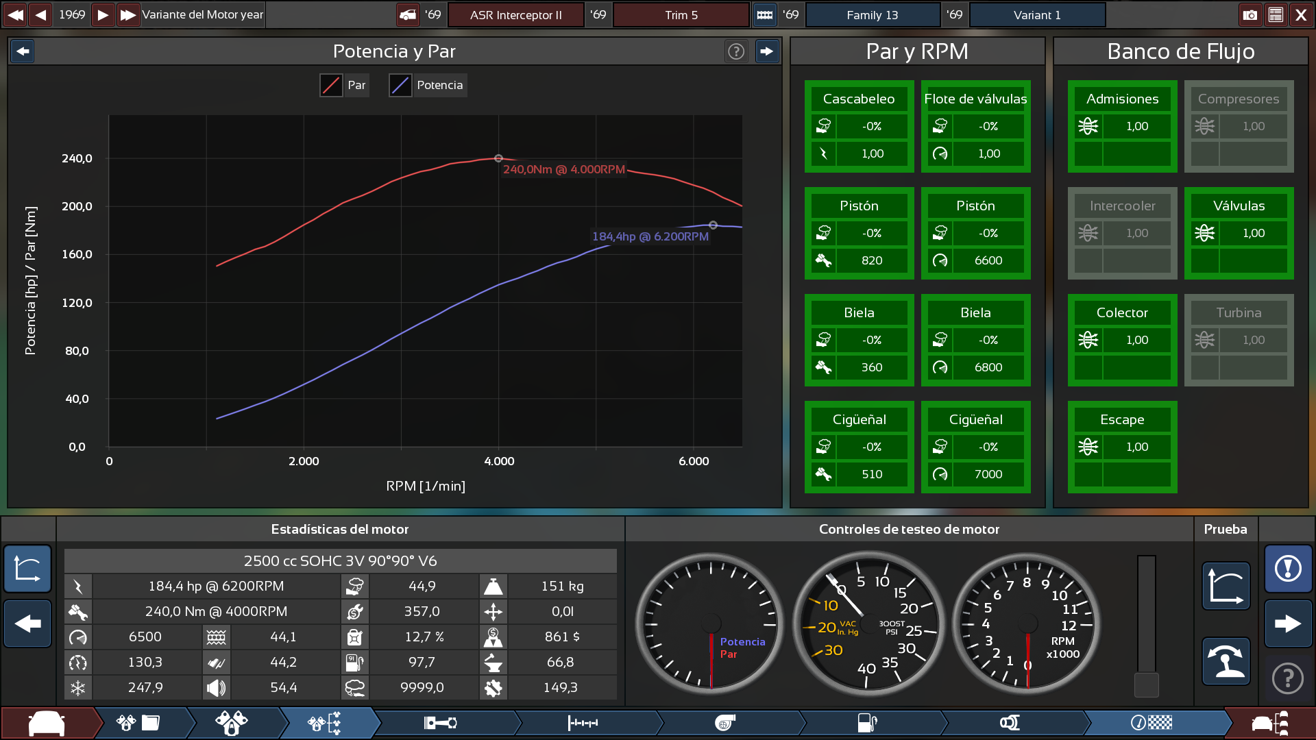Show previous graph with left arrow in Potencia y Par
This screenshot has height=740, width=1316.
coord(23,51)
